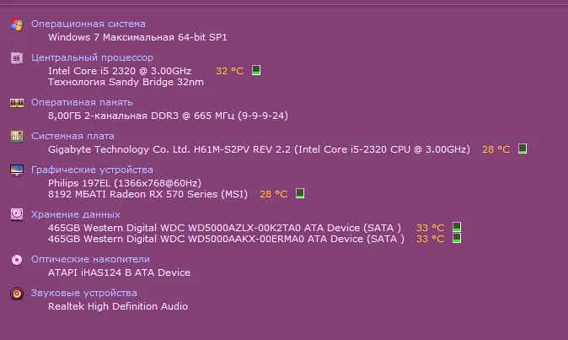Open the Оперативная память section link
The image size is (568, 340).
tap(82, 102)
